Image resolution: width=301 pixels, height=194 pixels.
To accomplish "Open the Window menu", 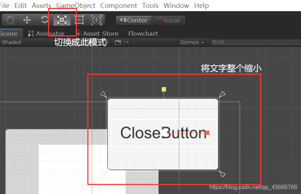I will 176,5.
